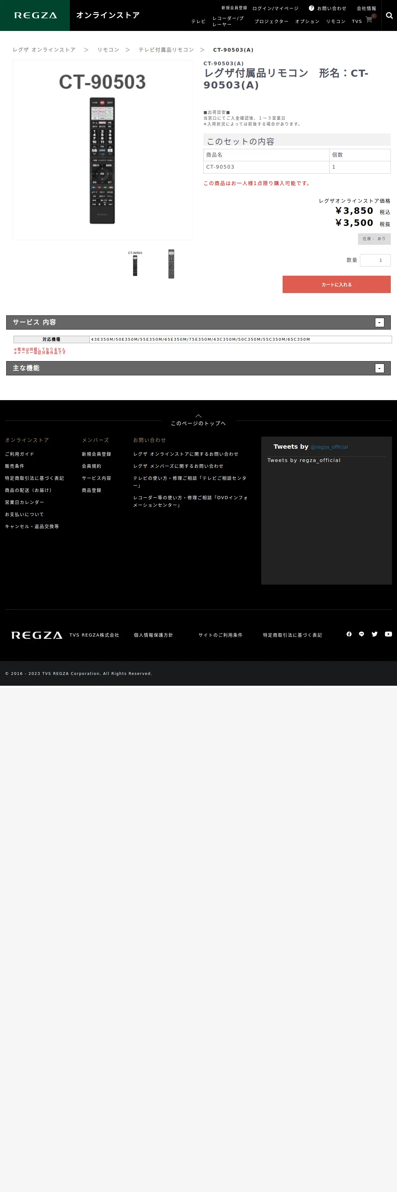Open the YouTube icon in footer
Image resolution: width=397 pixels, height=1192 pixels.
point(388,634)
